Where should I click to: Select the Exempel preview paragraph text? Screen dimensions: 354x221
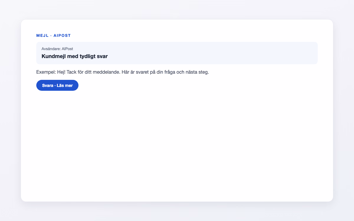pyautogui.click(x=122, y=72)
